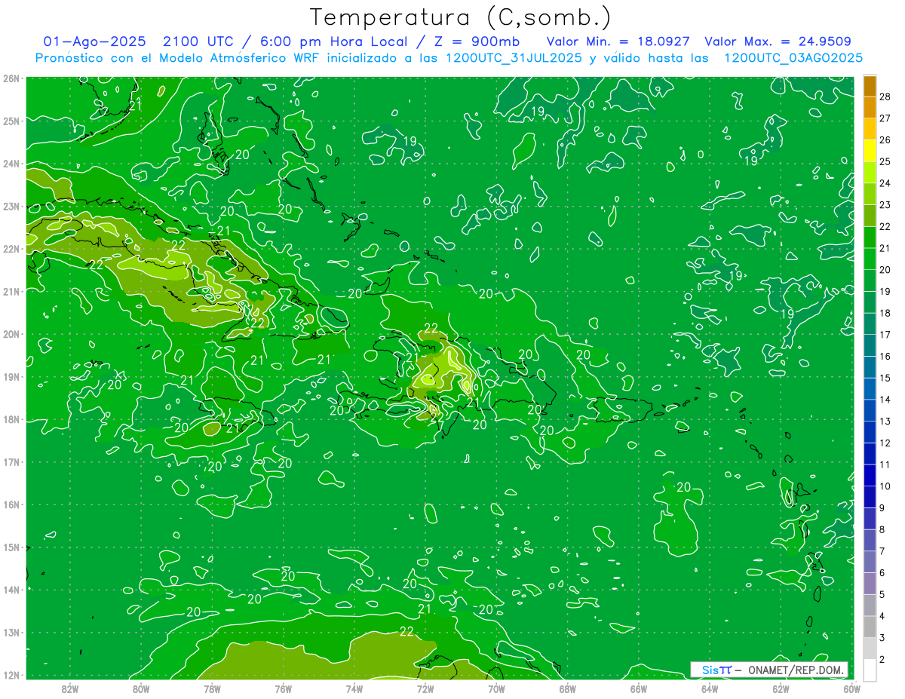Click the "68W" longitude axis label

pyautogui.click(x=567, y=688)
